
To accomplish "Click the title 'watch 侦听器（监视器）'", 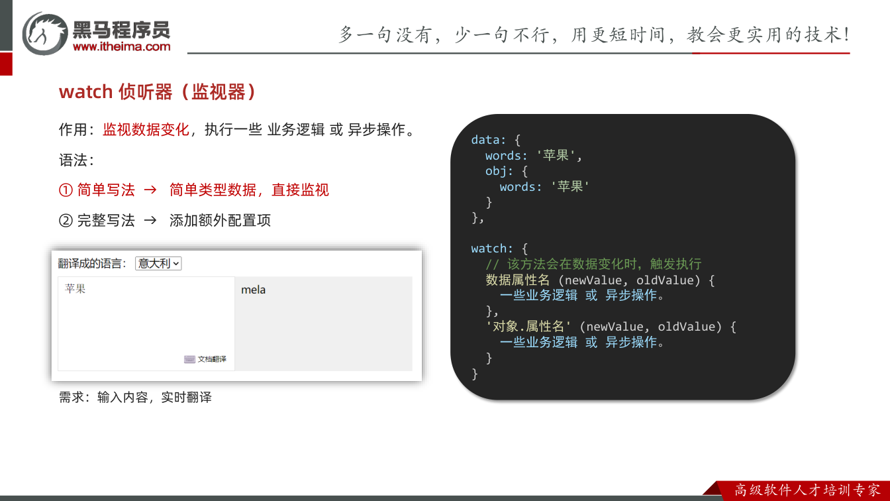I will tap(158, 91).
